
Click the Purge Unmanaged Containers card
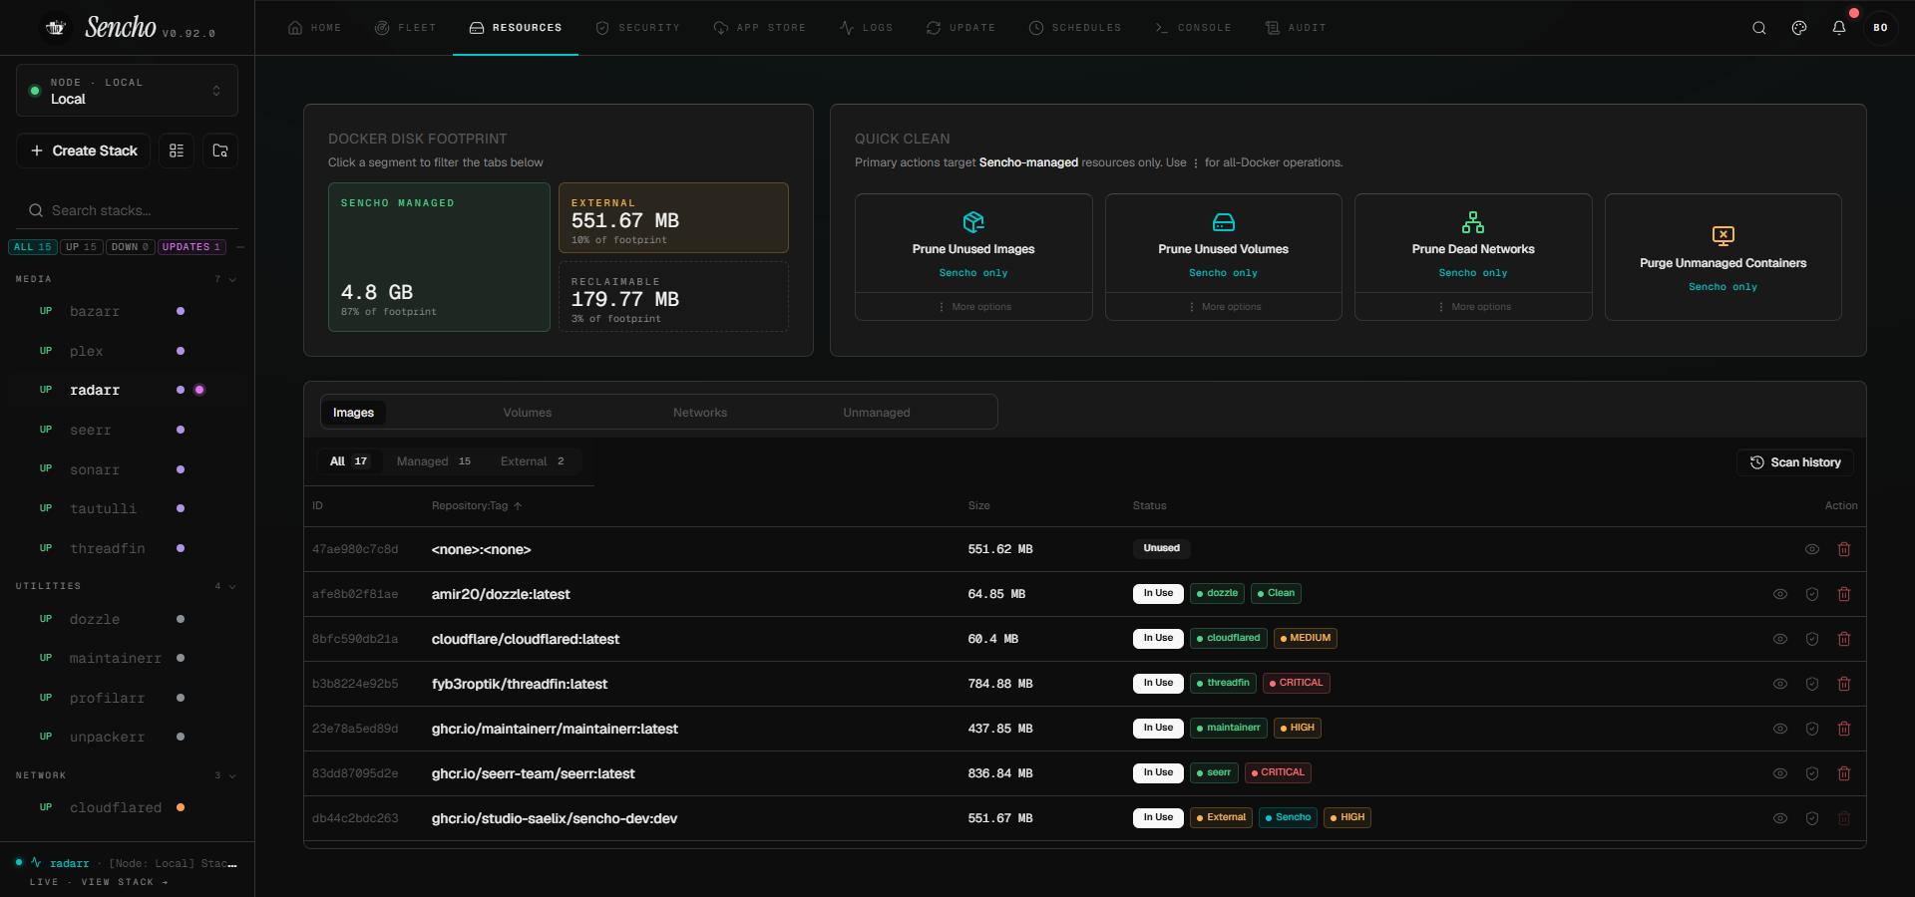coord(1723,257)
